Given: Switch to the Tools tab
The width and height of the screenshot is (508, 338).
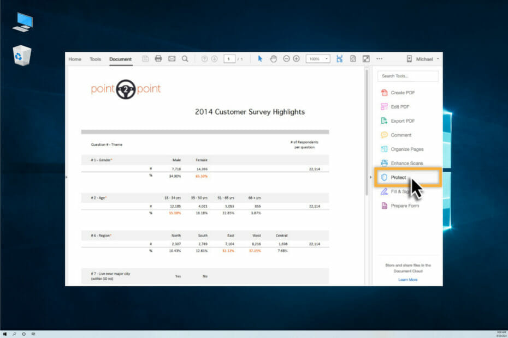Looking at the screenshot, I should click(95, 59).
